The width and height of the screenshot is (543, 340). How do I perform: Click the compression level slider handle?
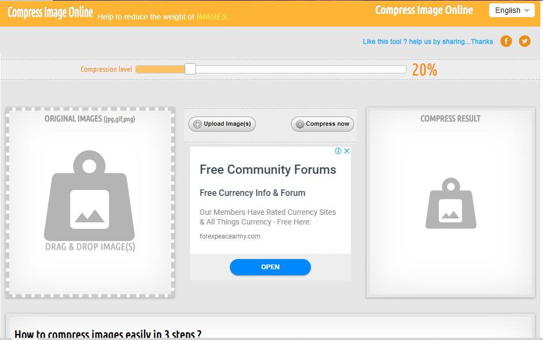pyautogui.click(x=190, y=69)
